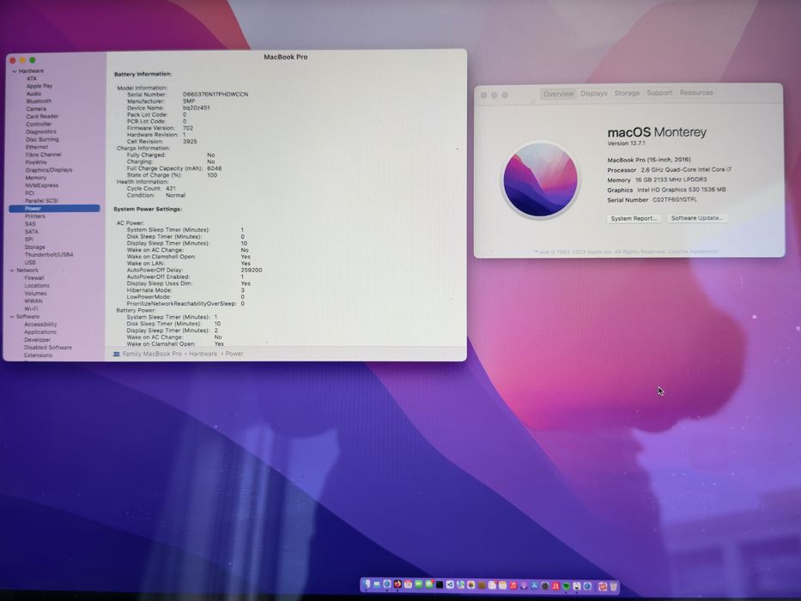Collapse the Hardware section in sidebar
Viewport: 801px width, 601px height.
click(x=15, y=71)
